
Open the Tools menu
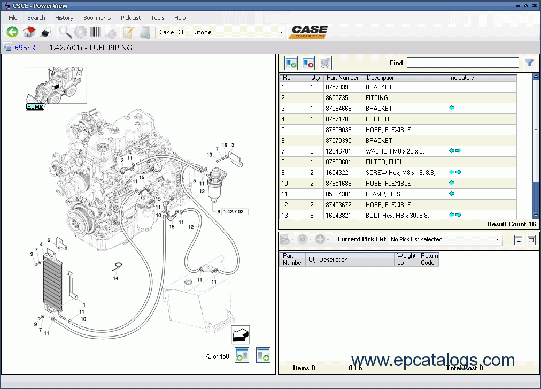pos(158,18)
